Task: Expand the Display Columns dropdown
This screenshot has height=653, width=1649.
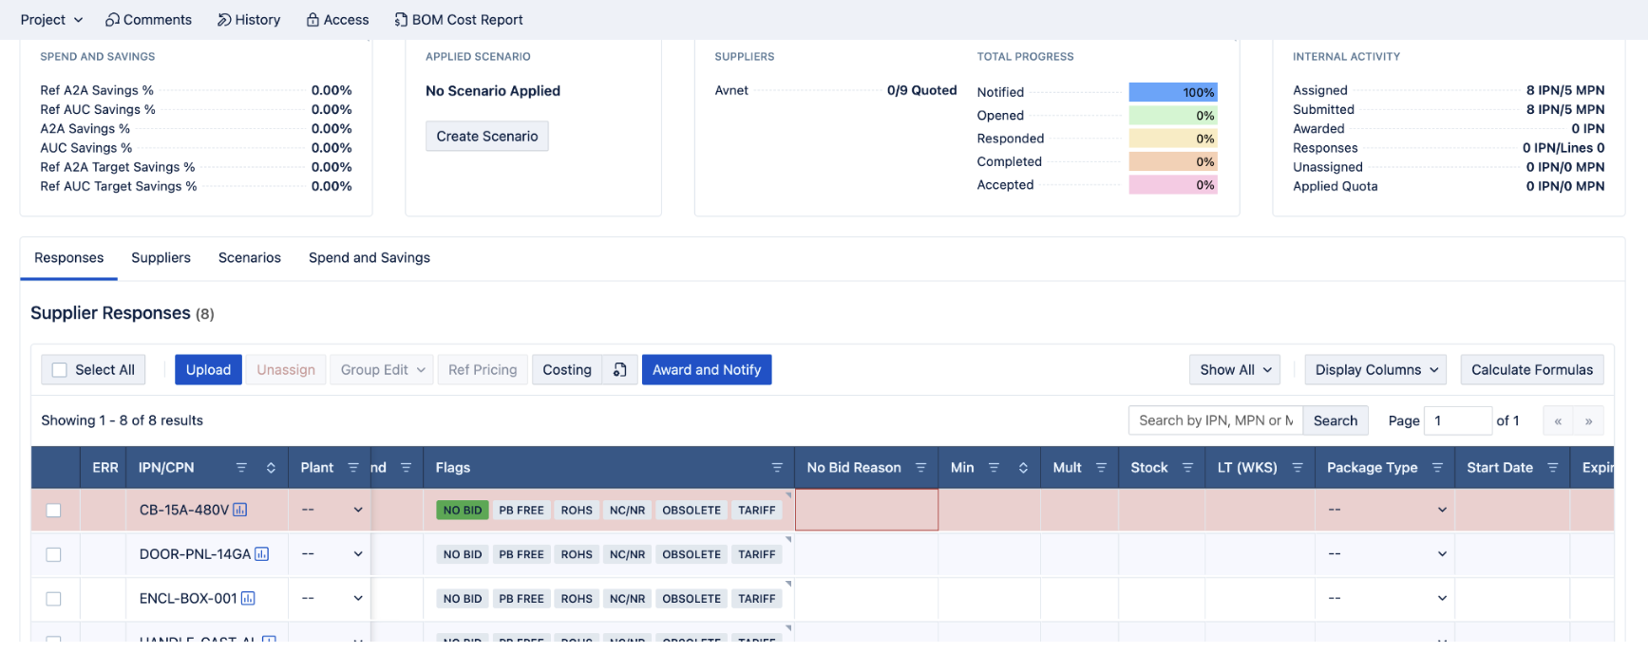Action: click(1374, 370)
